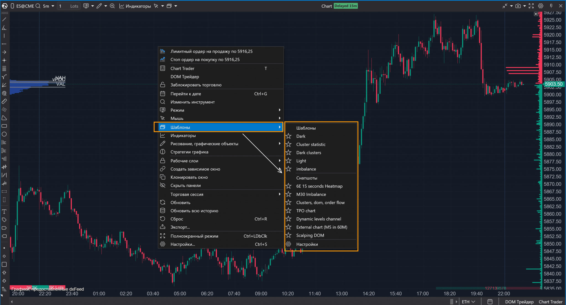The image size is (566, 305).
Task: Click the camera screenshot icon
Action: click(518, 6)
